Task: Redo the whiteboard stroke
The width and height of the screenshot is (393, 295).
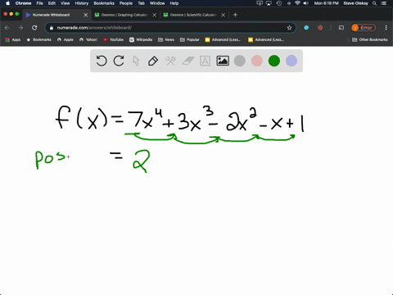Action: [x=119, y=61]
